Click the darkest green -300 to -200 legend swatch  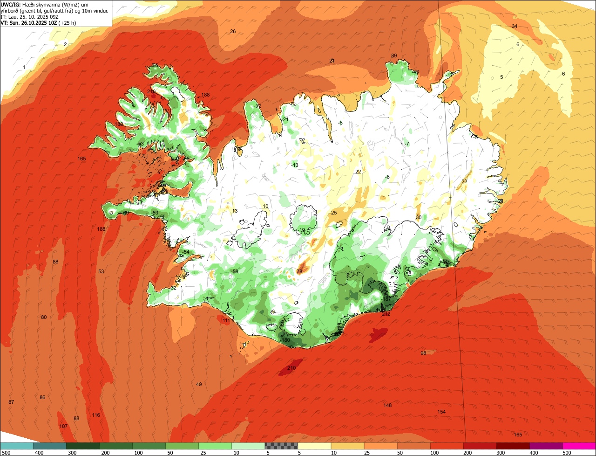(83, 446)
